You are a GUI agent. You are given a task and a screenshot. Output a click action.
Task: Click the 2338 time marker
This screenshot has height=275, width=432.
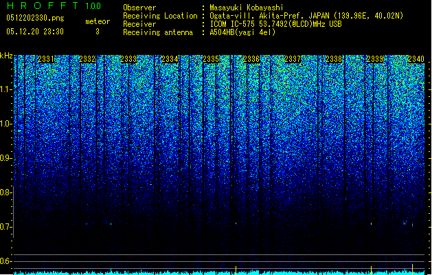[334, 59]
